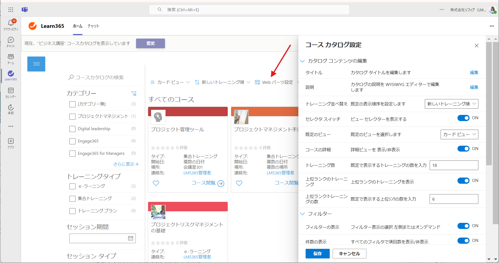This screenshot has height=263, width=499.
Task: Open the Apps store icon
Action: click(11, 143)
